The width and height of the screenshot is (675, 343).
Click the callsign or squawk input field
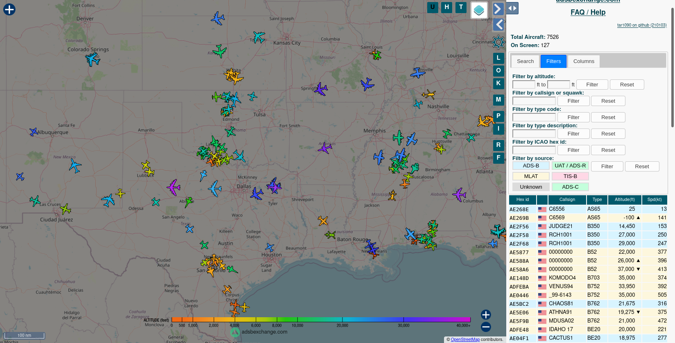pos(534,101)
